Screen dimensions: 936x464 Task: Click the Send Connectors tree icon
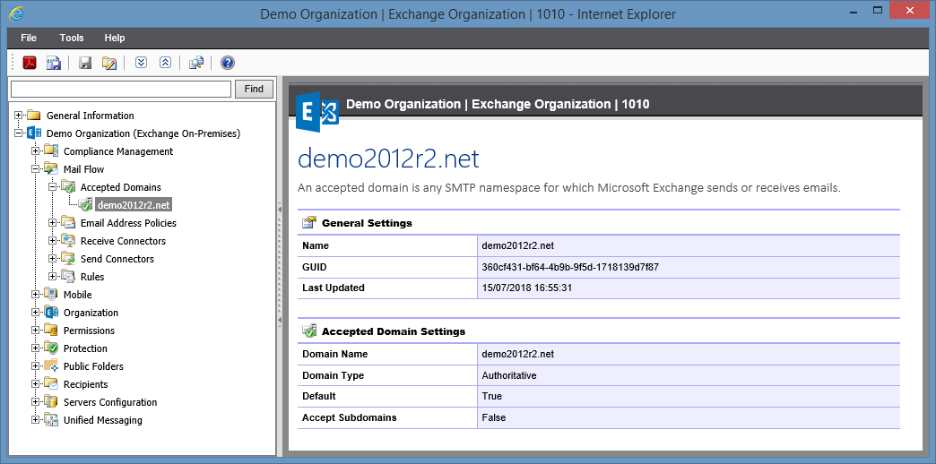[68, 259]
